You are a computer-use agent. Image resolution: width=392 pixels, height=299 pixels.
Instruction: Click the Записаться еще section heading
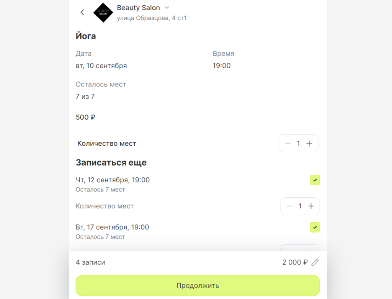click(x=111, y=162)
